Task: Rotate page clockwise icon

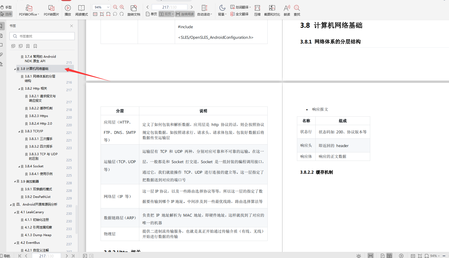Action: coord(122,14)
